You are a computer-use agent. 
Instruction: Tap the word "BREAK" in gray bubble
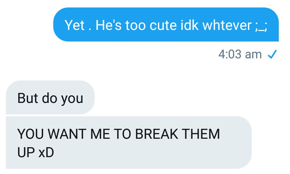(x=157, y=134)
